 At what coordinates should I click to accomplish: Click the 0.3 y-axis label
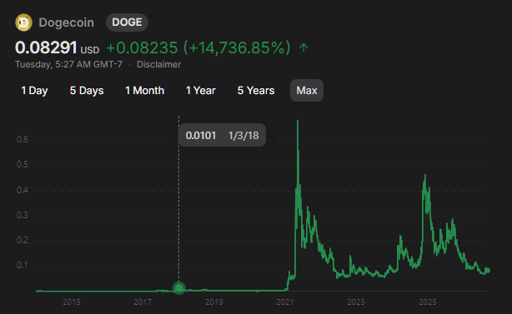click(x=23, y=215)
